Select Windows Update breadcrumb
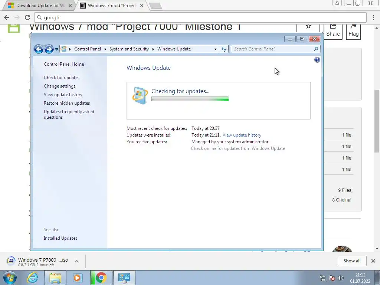 pyautogui.click(x=174, y=49)
